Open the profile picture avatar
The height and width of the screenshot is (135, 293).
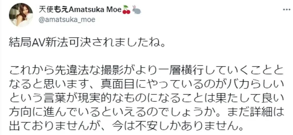pos(21,15)
